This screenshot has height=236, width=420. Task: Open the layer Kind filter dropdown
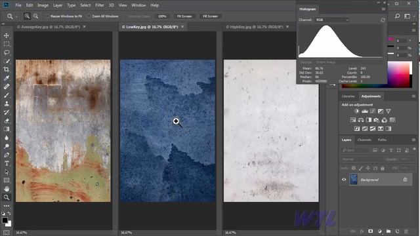pos(356,150)
